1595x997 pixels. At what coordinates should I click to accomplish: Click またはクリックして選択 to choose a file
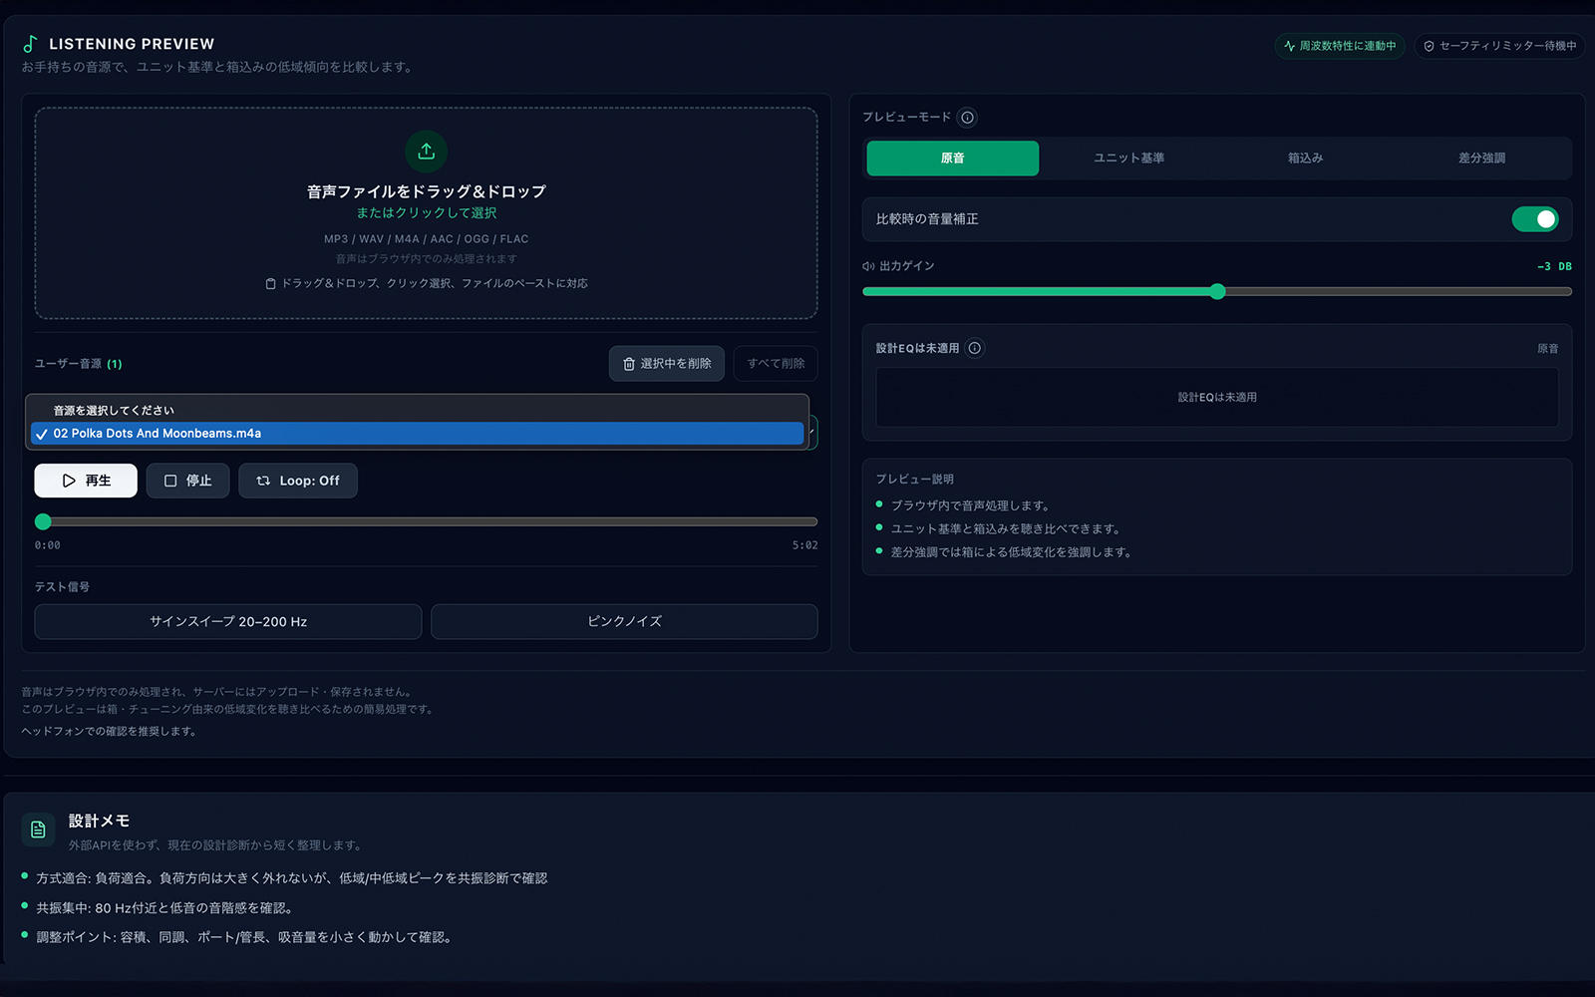pos(427,213)
